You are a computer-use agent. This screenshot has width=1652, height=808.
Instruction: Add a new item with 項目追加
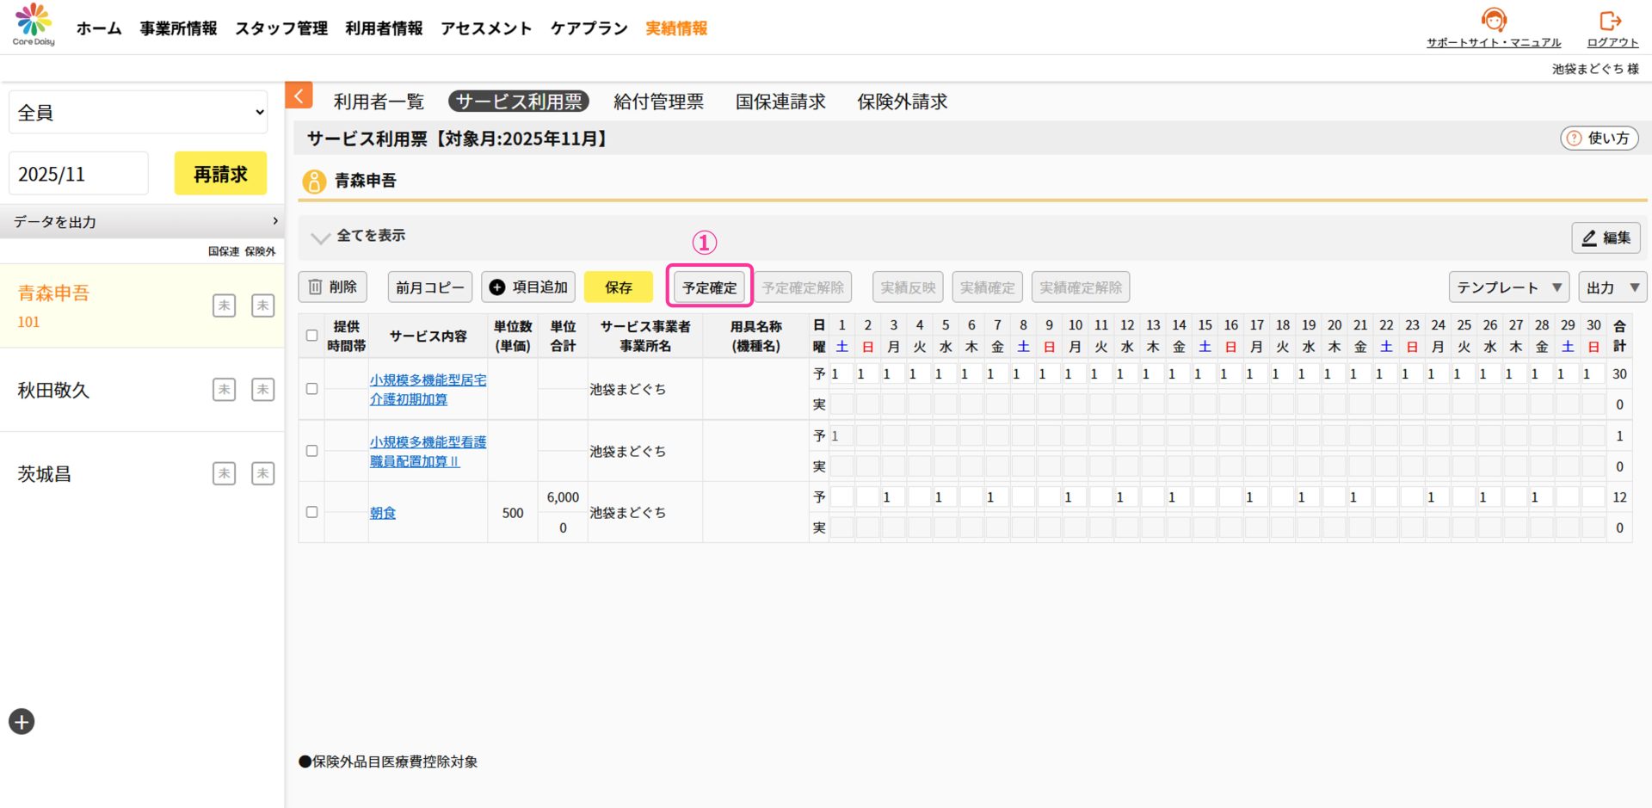coord(528,287)
